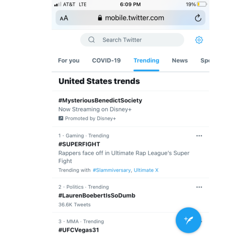Open the #MysteriousBenedictSociety promoted trend
This screenshot has height=236, width=236.
pos(130,109)
